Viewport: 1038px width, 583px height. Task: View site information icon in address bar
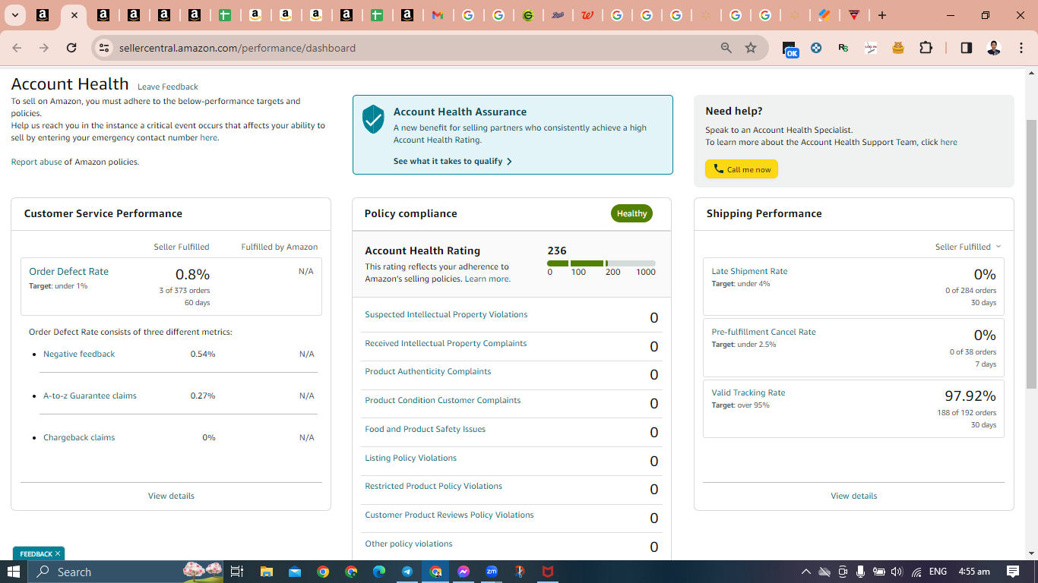(104, 48)
